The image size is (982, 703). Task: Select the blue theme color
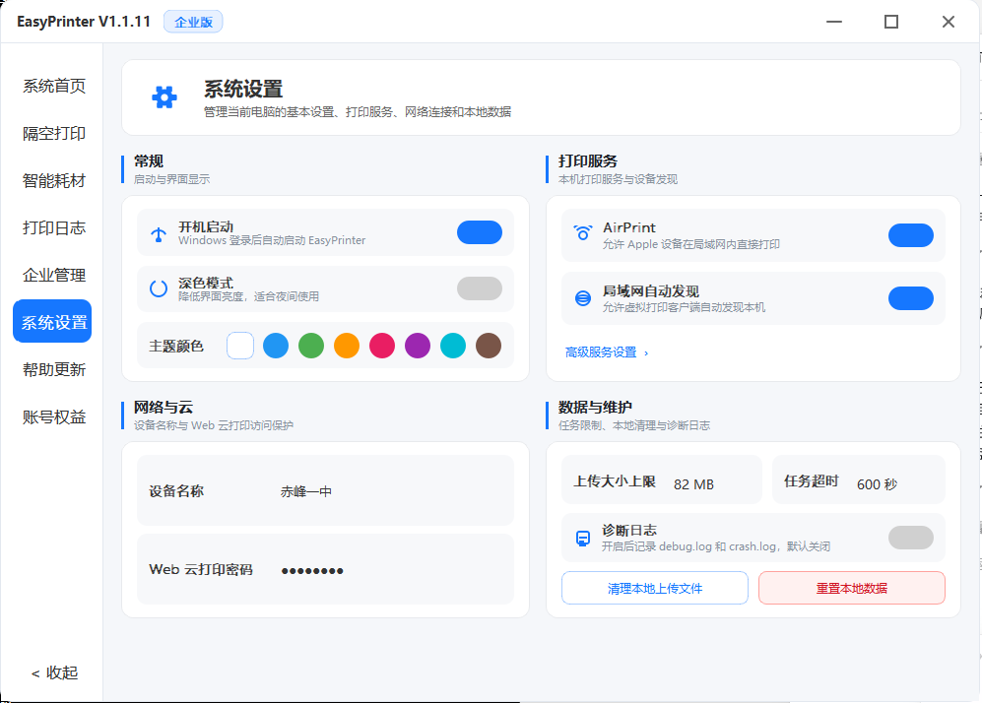pyautogui.click(x=276, y=346)
